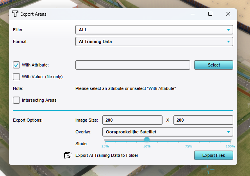Set Stride slider to the 100% mark

(x=231, y=140)
